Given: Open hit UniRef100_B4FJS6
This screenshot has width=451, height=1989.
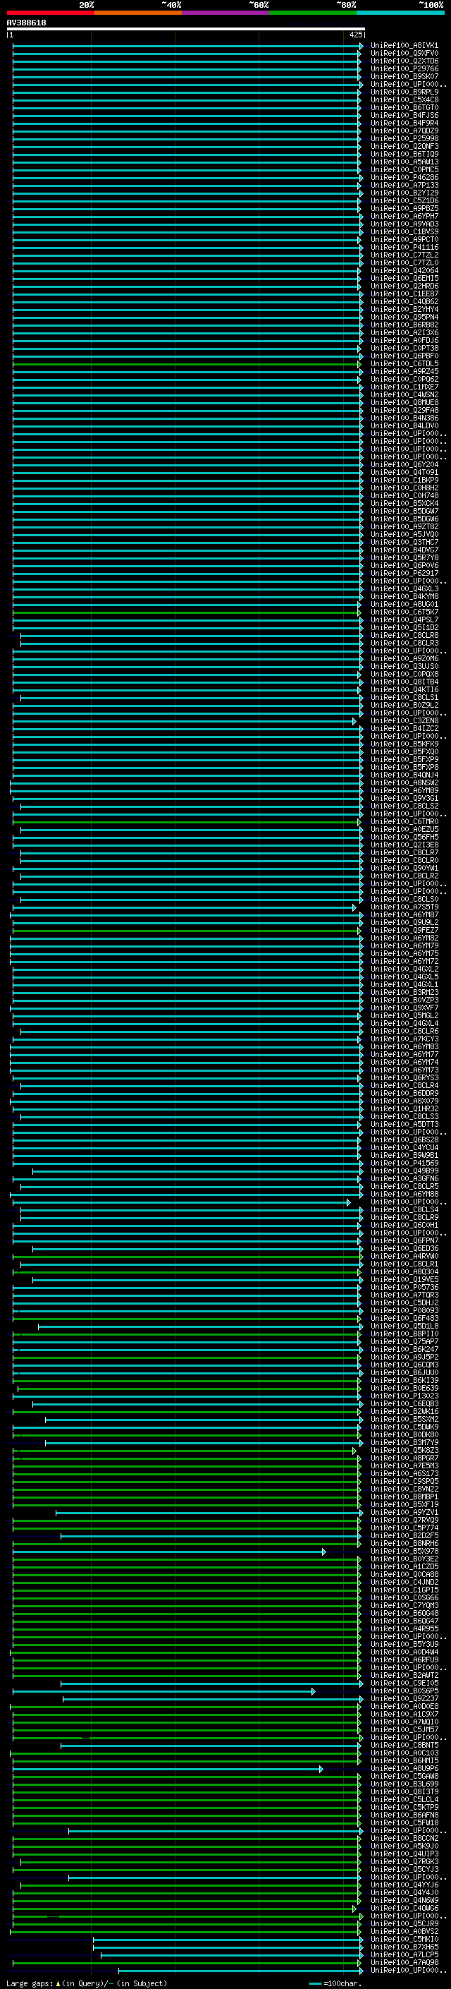Looking at the screenshot, I should [404, 115].
